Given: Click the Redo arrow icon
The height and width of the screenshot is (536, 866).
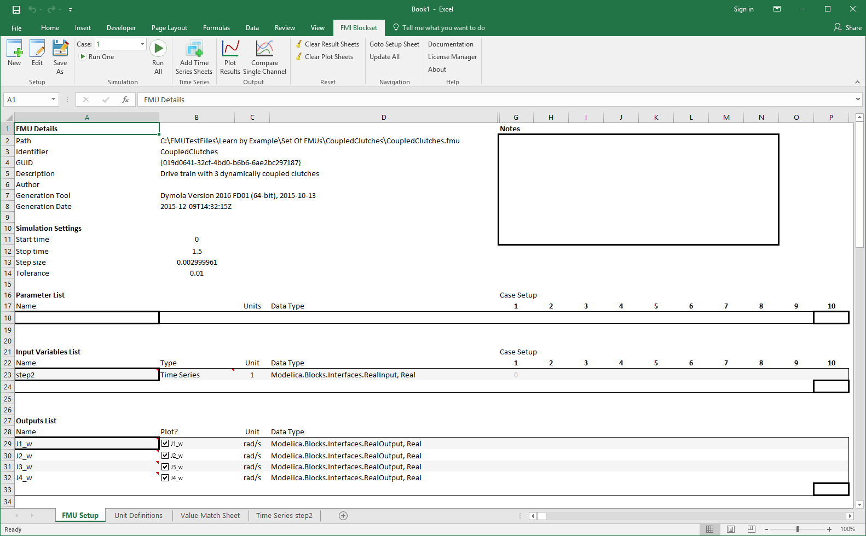Looking at the screenshot, I should [51, 9].
